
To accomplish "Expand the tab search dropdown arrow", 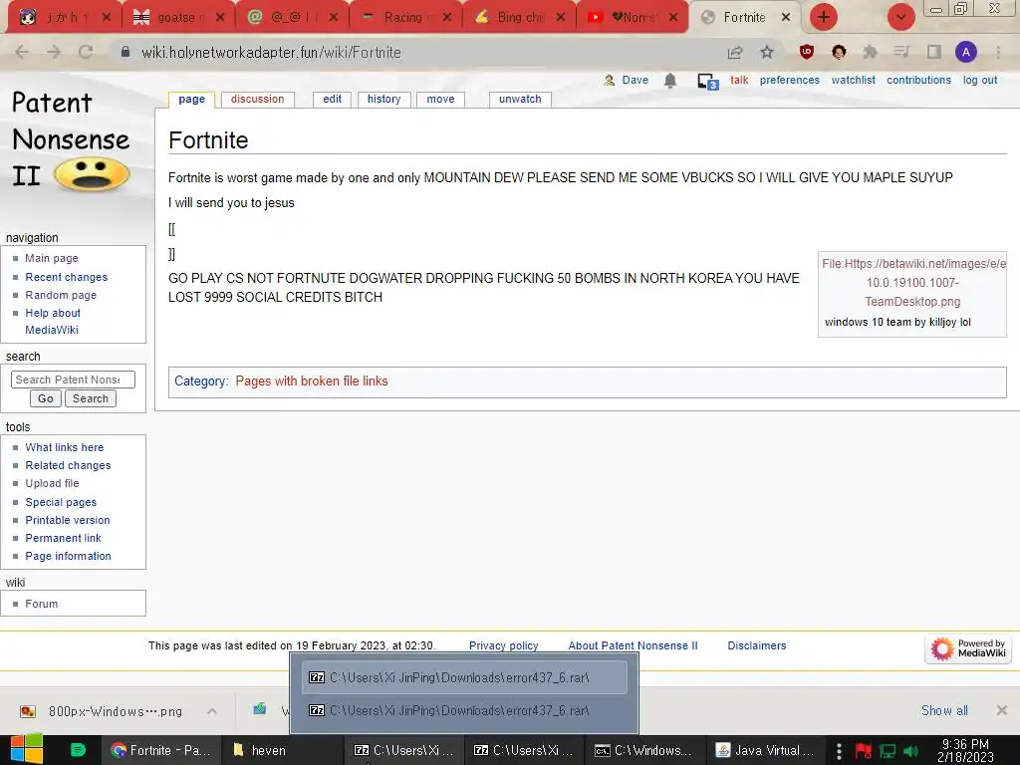I will pos(900,17).
